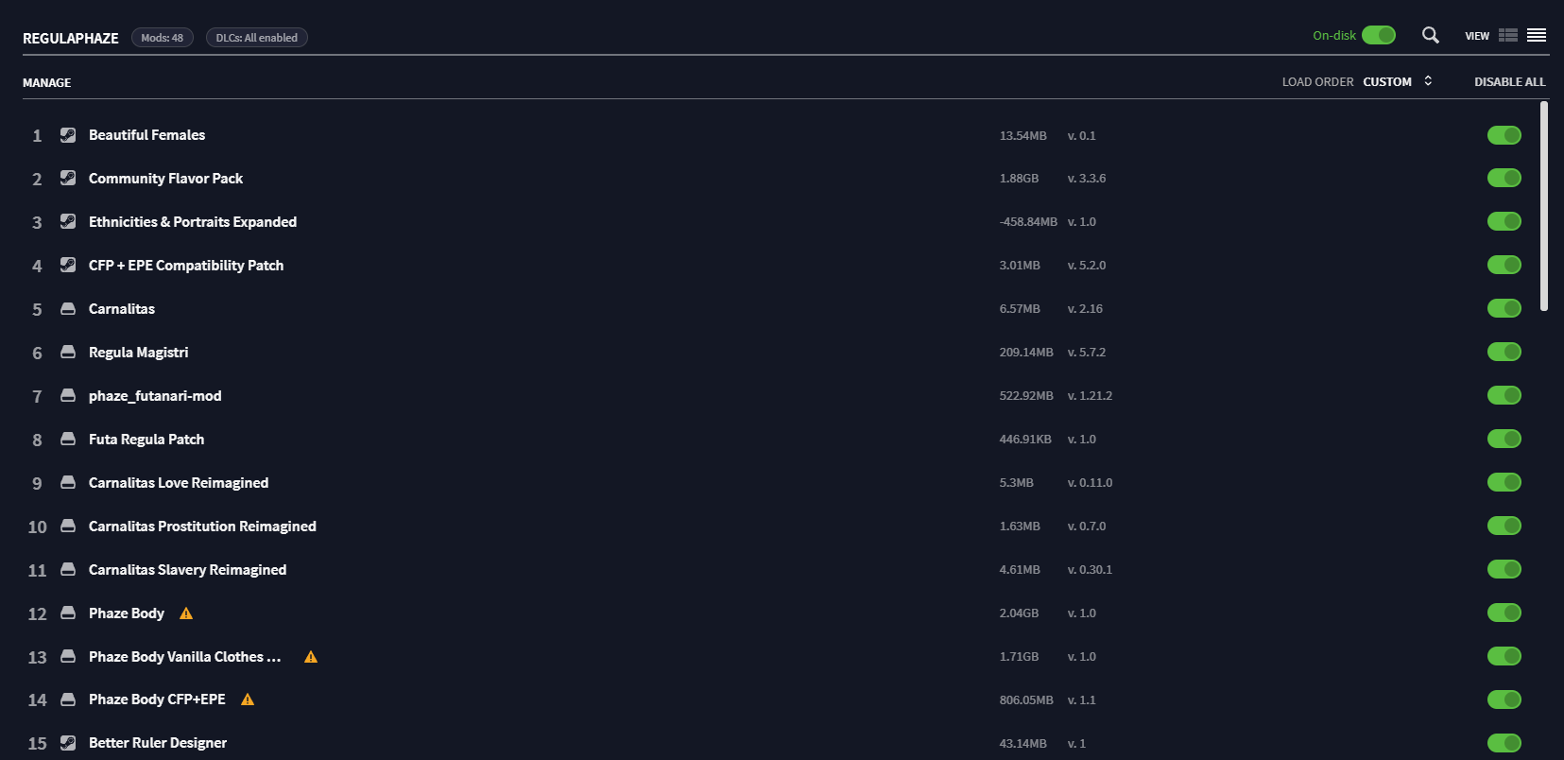Click Steam icon beside Beautiful Females
1564x760 pixels.
click(68, 135)
